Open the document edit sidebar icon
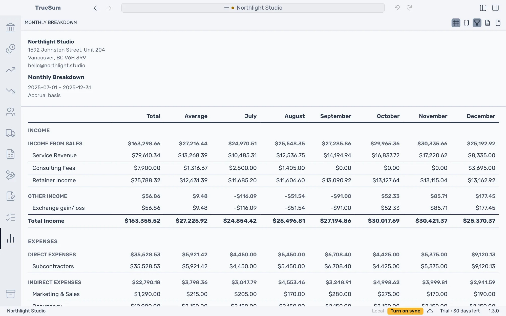 coord(10,196)
